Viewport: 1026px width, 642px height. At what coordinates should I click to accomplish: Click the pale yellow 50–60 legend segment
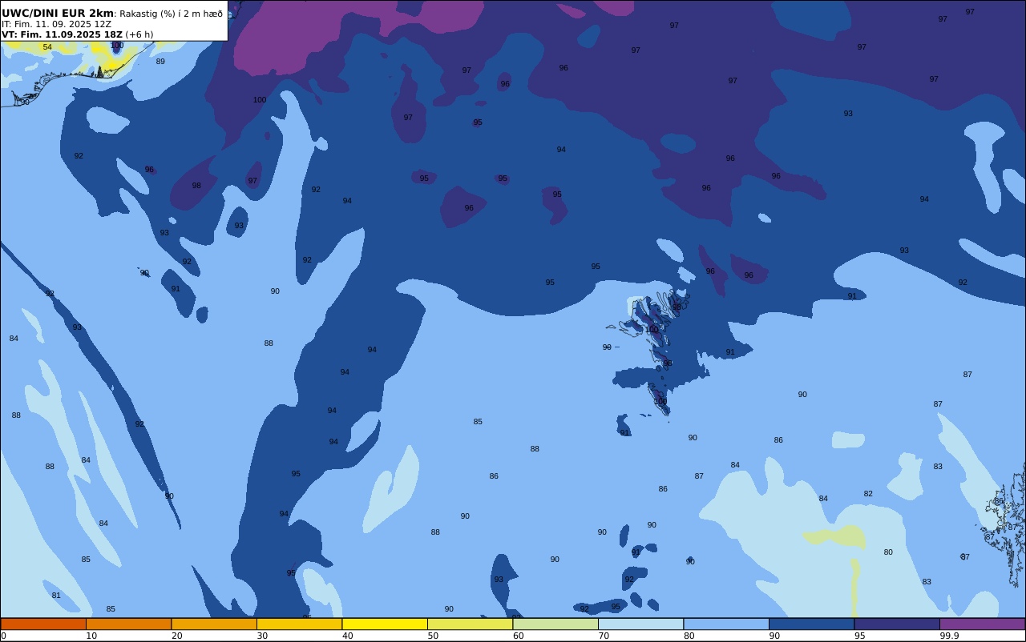point(470,624)
